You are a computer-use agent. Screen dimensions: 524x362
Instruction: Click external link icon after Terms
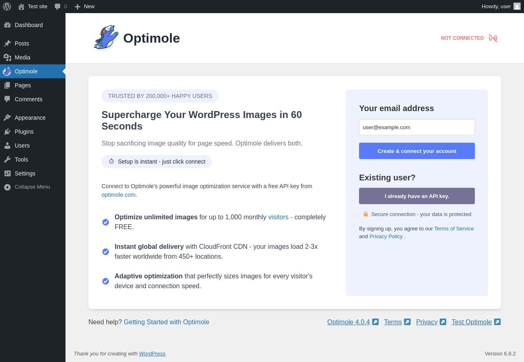407,322
